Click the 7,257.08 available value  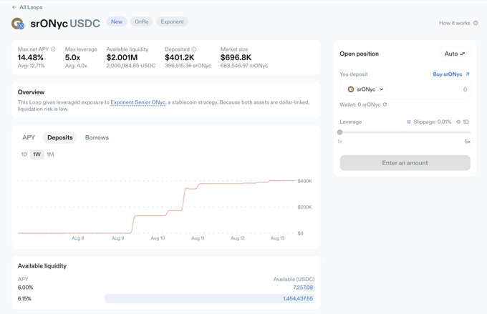[303, 288]
